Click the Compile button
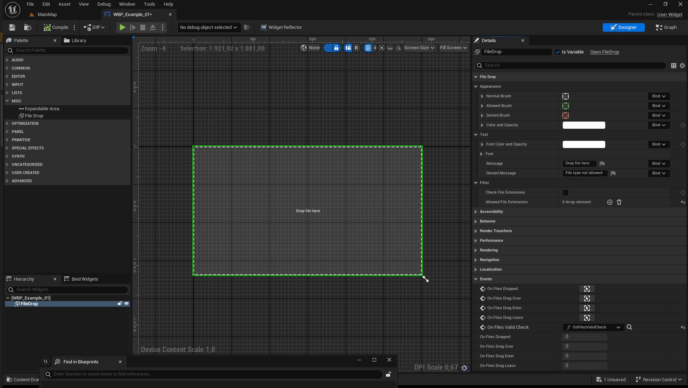The image size is (688, 388). pyautogui.click(x=56, y=27)
